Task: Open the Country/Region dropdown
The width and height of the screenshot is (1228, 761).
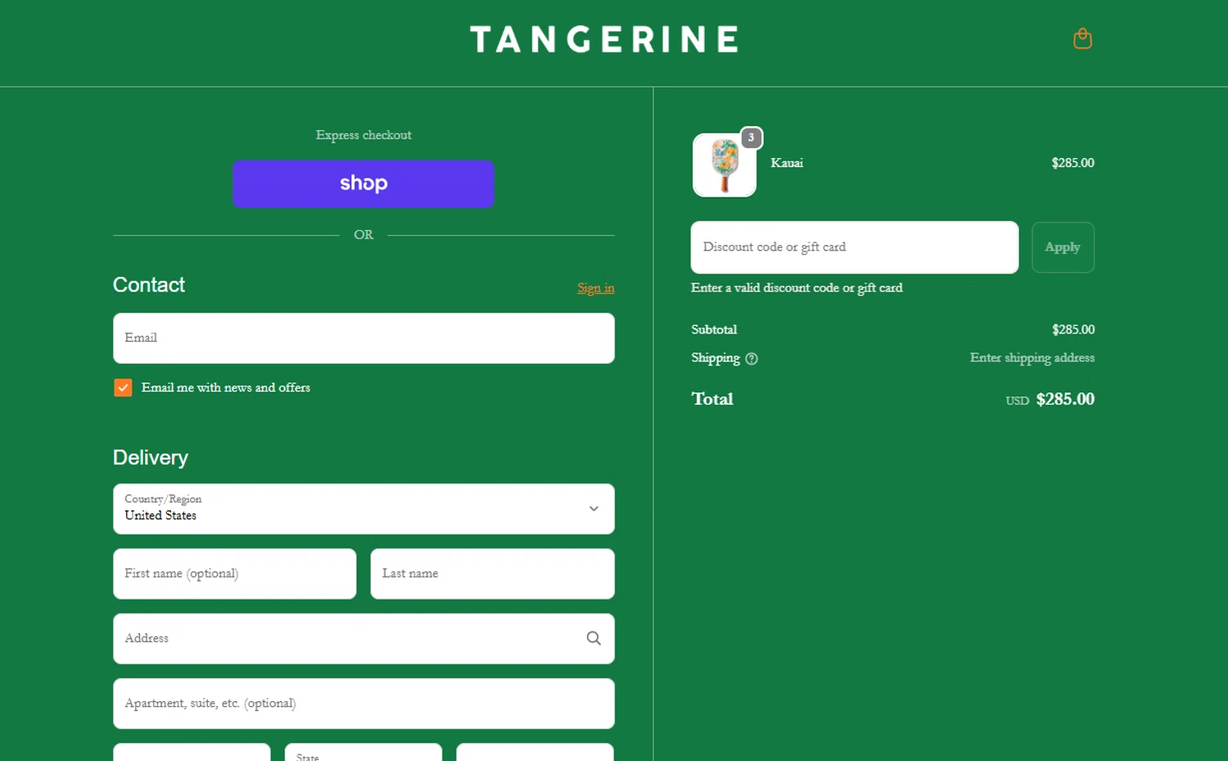Action: coord(363,509)
